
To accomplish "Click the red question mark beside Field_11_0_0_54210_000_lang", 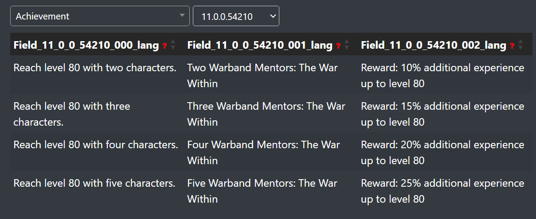I will coord(164,46).
